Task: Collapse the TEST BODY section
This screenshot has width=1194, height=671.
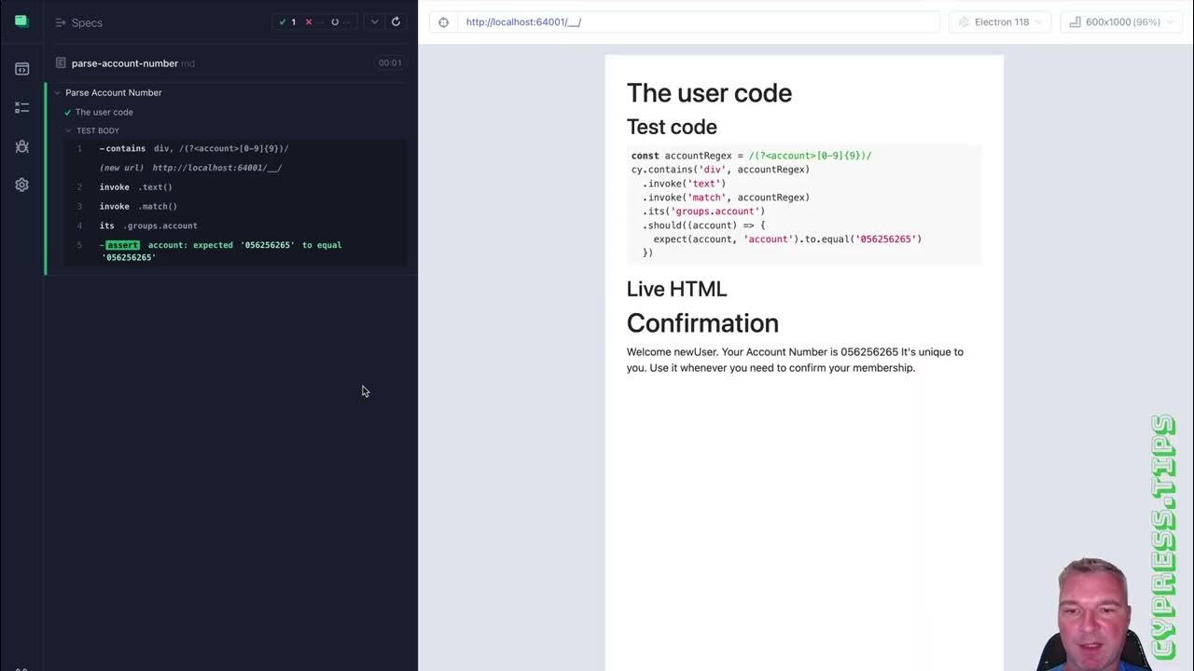Action: (x=68, y=131)
